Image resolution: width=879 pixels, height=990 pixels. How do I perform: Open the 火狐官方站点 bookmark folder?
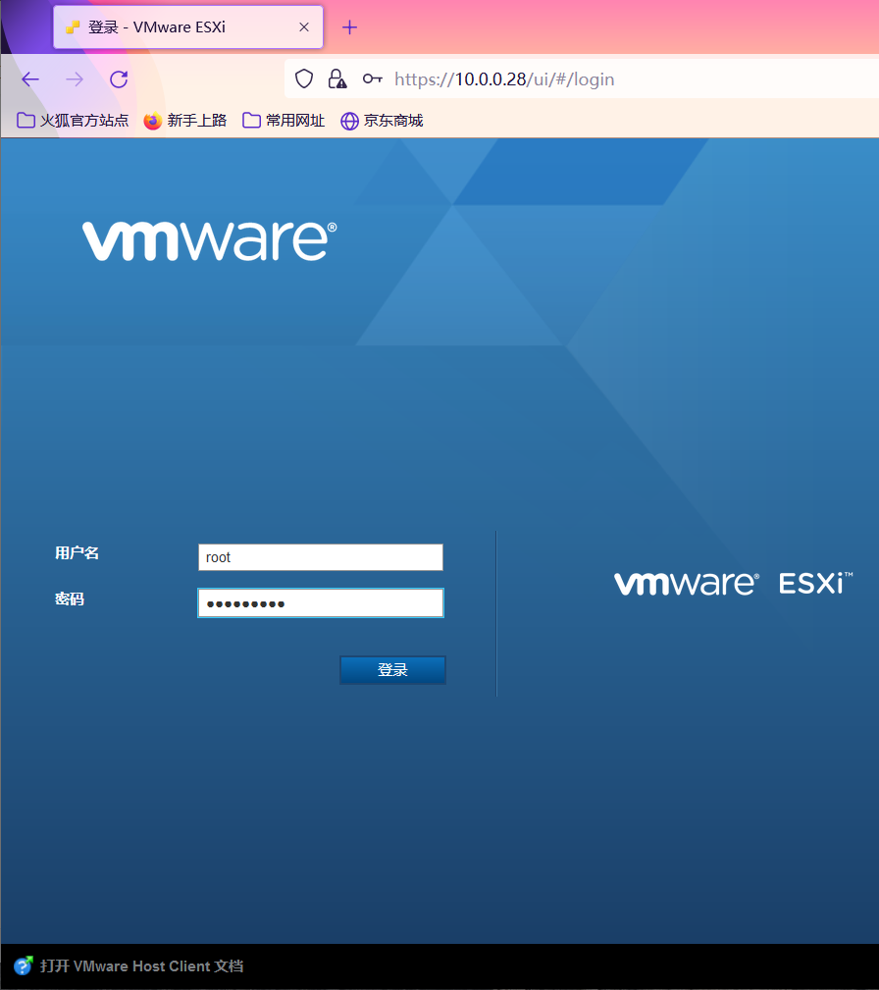[x=73, y=120]
